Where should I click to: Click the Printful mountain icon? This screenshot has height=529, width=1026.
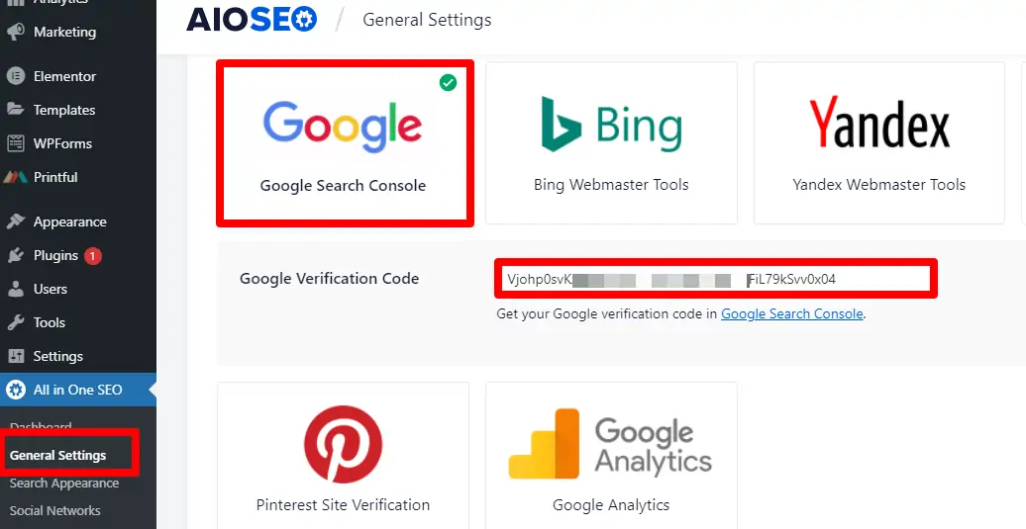[x=16, y=177]
